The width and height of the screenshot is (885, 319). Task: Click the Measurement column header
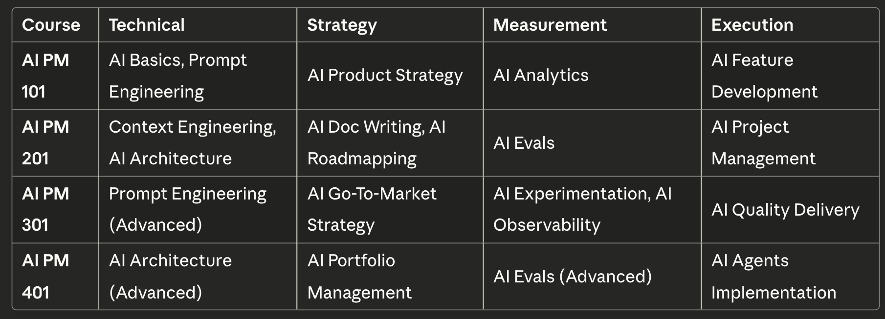(550, 25)
